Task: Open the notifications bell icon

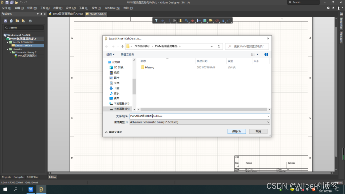Action: tap(333, 8)
